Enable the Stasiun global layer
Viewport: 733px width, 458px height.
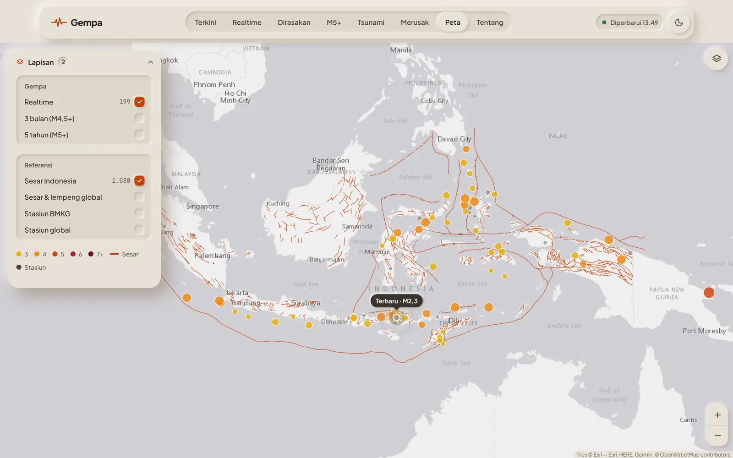tap(139, 230)
